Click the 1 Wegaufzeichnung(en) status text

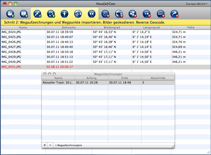[x=69, y=145]
